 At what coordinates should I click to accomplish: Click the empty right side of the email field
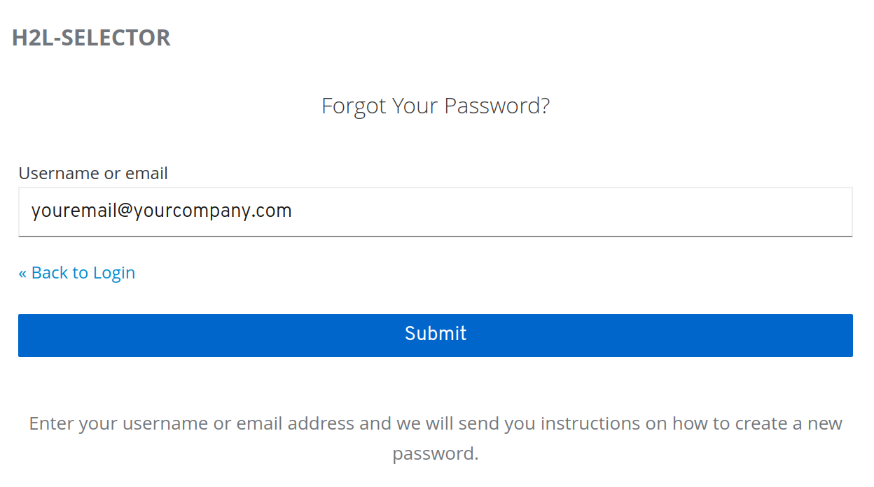pos(630,211)
